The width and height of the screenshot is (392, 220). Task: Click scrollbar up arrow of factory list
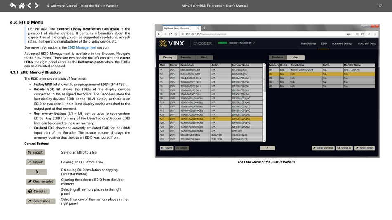click(x=264, y=65)
